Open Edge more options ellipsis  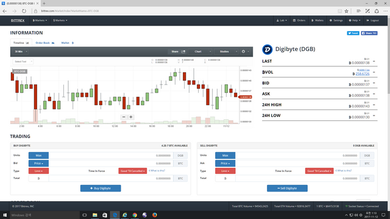(385, 11)
